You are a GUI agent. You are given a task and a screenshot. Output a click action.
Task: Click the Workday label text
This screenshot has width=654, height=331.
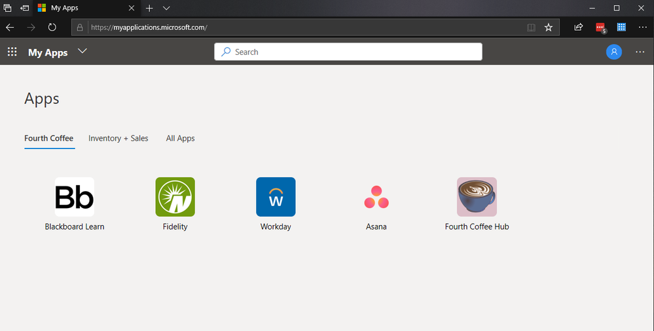(x=276, y=227)
